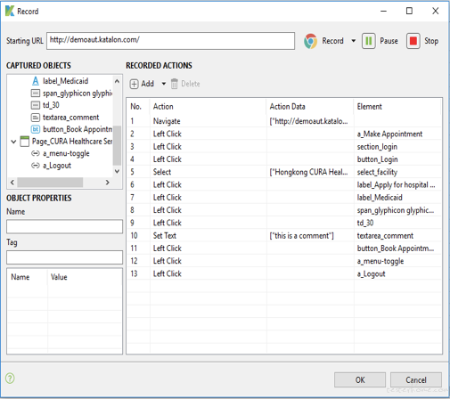Select the button_Login element cell
This screenshot has height=399, width=450.
(x=397, y=159)
